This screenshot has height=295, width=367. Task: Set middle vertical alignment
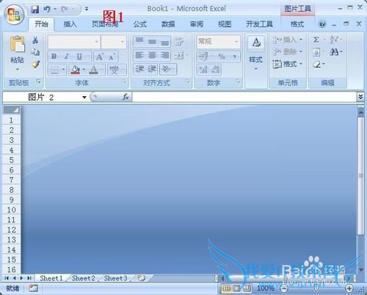(152, 42)
